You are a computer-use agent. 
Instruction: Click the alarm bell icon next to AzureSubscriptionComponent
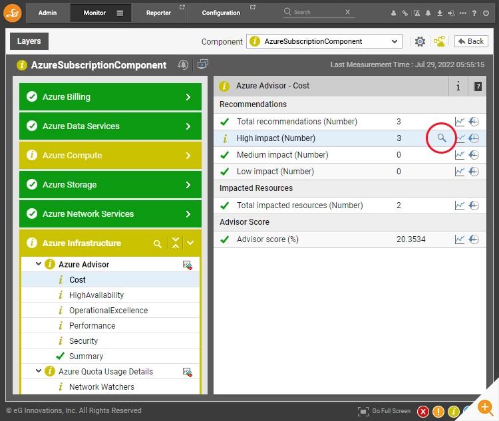[183, 65]
